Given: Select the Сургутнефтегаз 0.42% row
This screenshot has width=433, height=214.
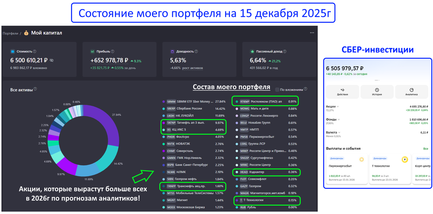Looking at the screenshot, I should (x=267, y=158).
